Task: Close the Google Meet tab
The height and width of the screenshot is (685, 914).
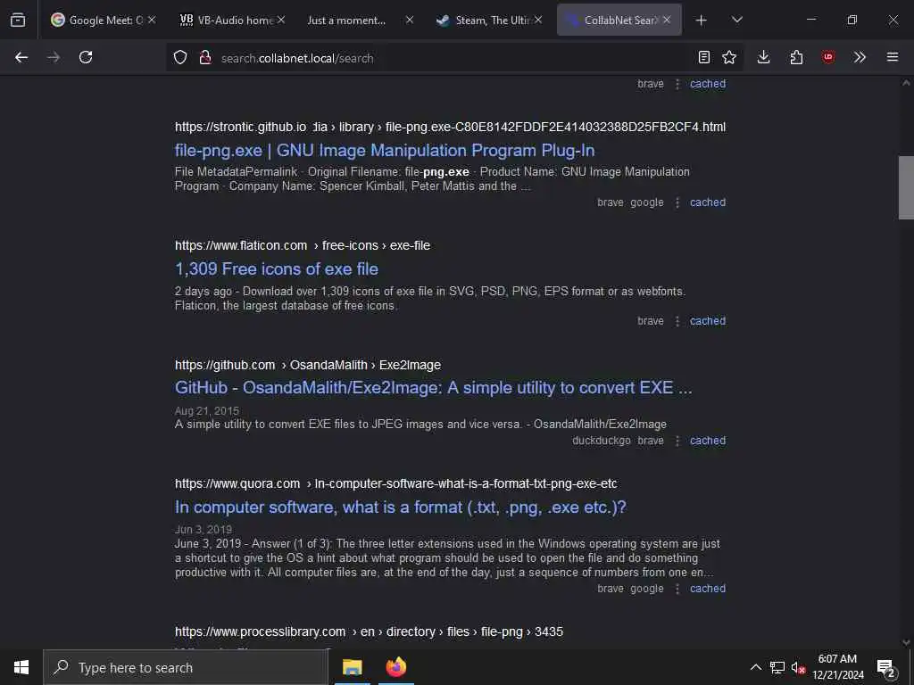Action: point(152,20)
